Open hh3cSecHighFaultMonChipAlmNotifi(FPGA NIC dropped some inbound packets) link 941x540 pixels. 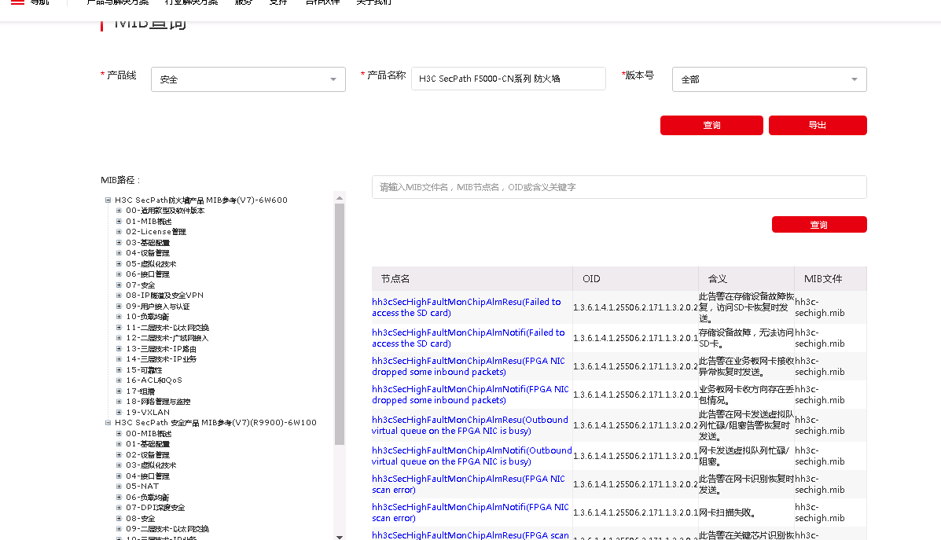(x=470, y=395)
